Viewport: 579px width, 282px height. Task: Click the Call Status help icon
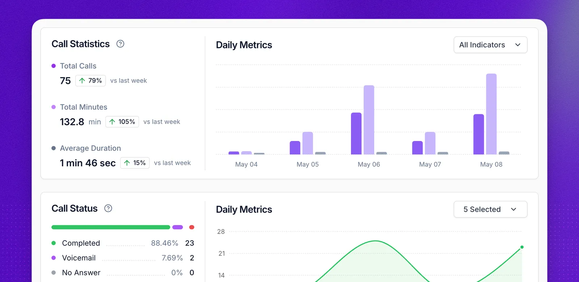108,208
